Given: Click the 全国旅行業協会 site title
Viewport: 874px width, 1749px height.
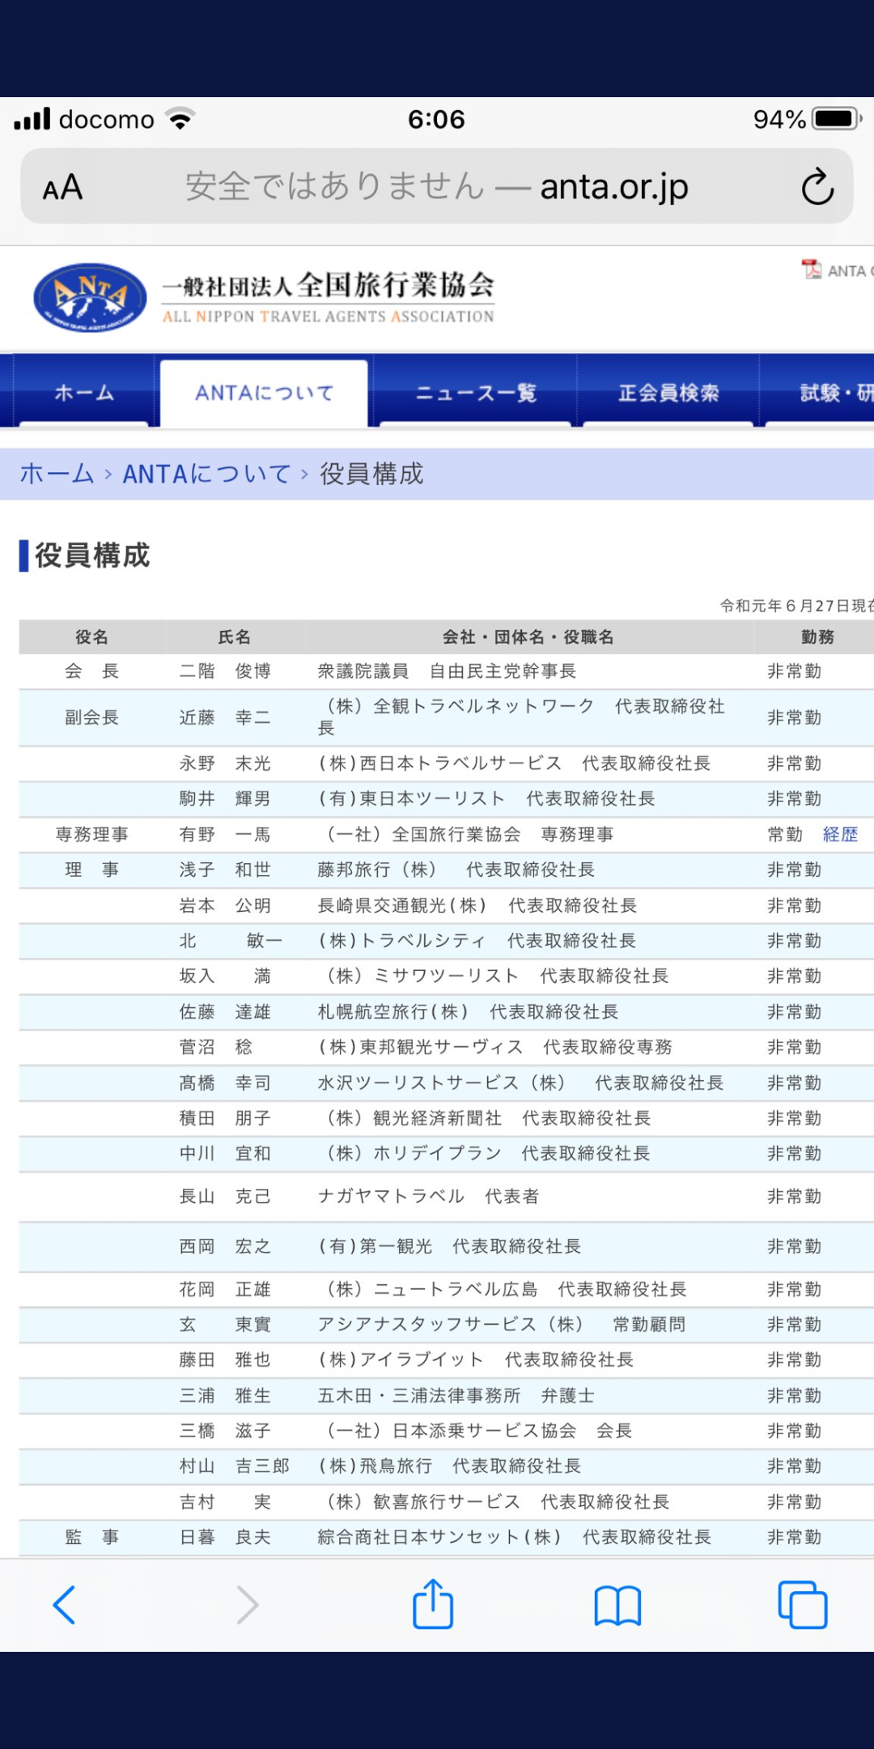Looking at the screenshot, I should point(328,285).
